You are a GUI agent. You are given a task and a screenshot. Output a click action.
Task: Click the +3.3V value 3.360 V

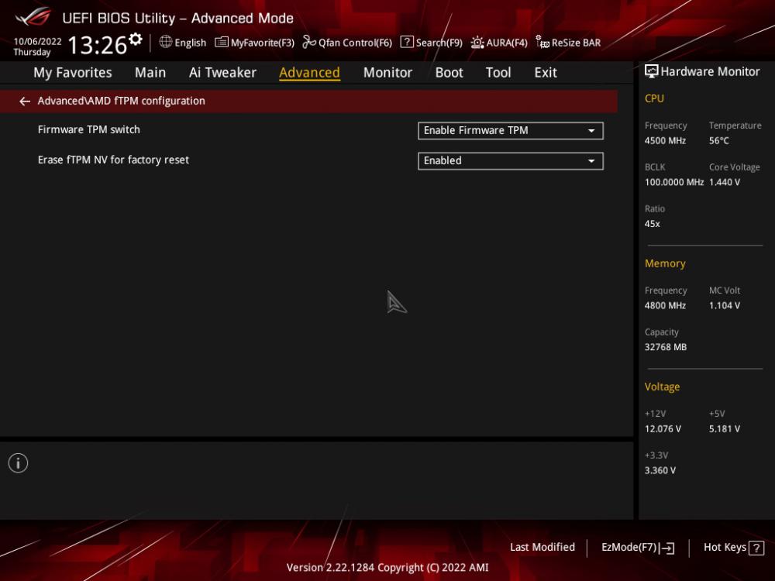click(660, 470)
